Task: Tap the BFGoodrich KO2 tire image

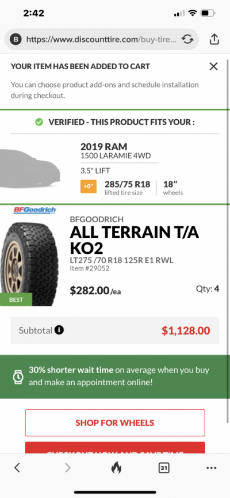Action: tap(29, 264)
